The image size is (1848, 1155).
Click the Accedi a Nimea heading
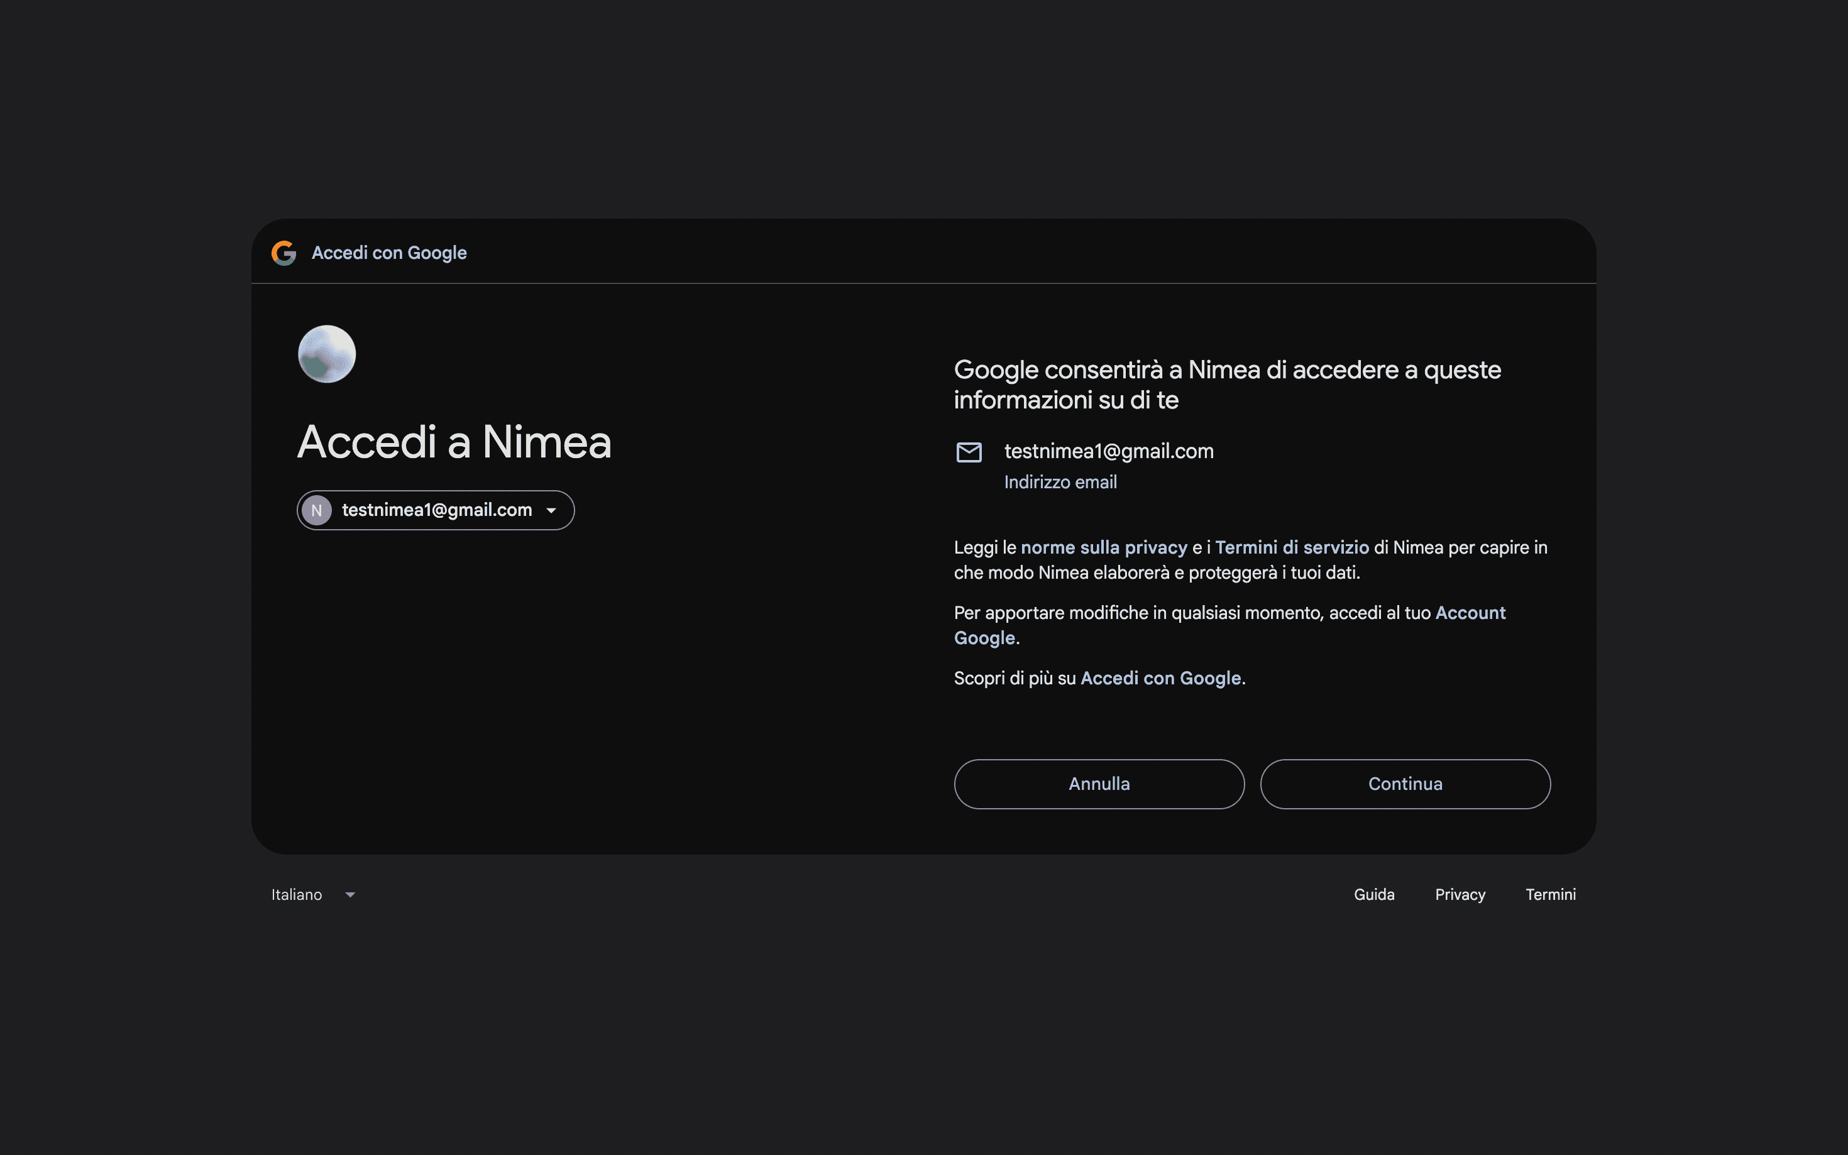click(x=454, y=442)
